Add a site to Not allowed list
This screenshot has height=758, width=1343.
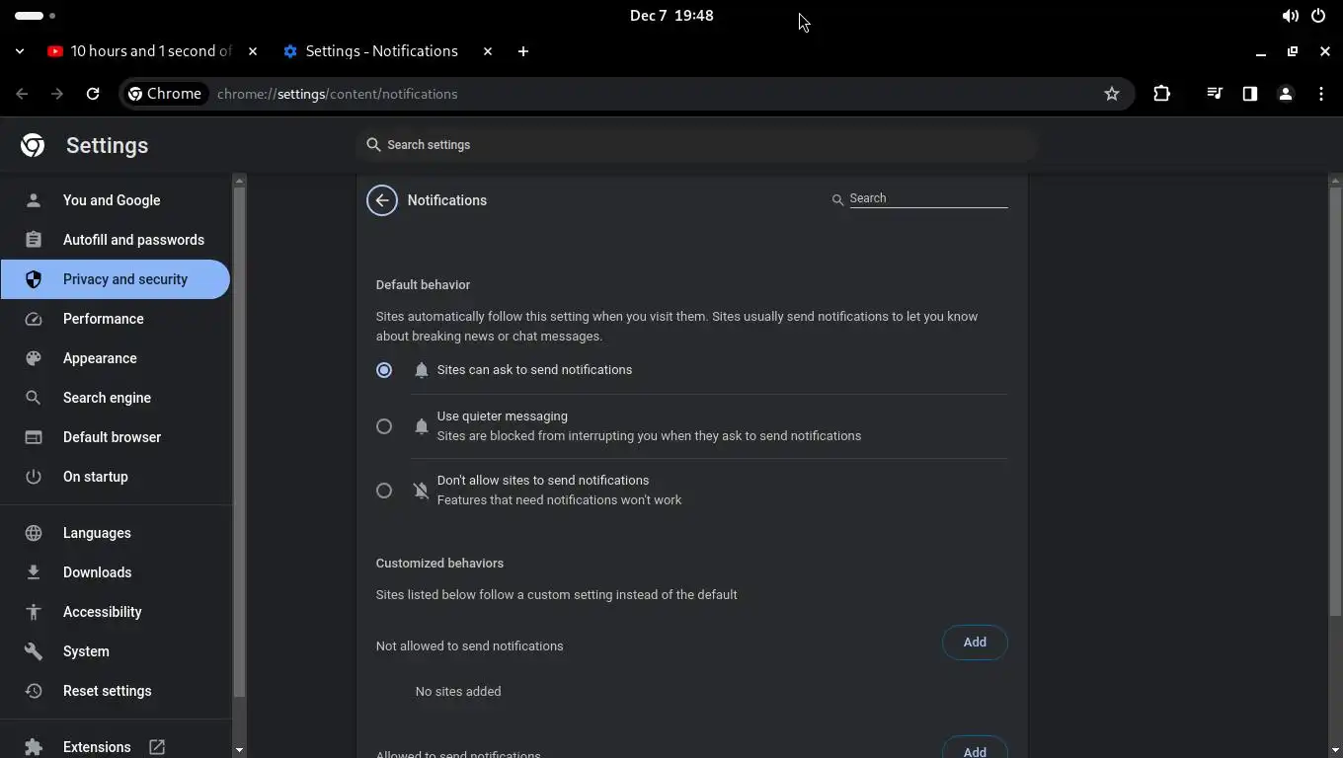coord(975,643)
